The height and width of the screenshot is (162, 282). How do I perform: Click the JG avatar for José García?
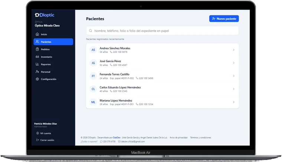(93, 63)
